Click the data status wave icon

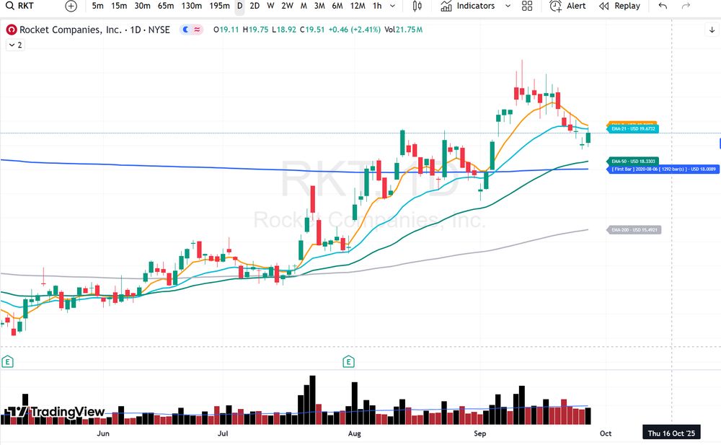tap(197, 30)
